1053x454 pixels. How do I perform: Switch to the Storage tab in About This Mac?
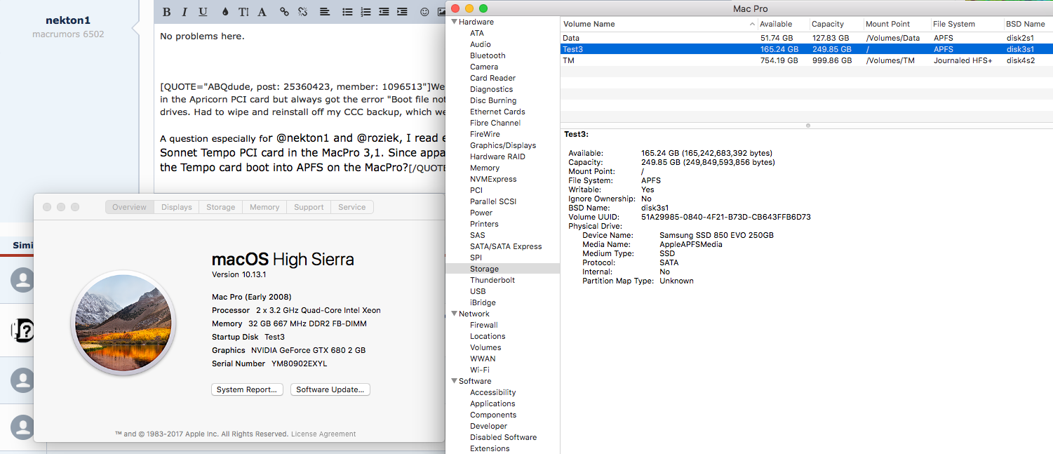click(x=220, y=207)
